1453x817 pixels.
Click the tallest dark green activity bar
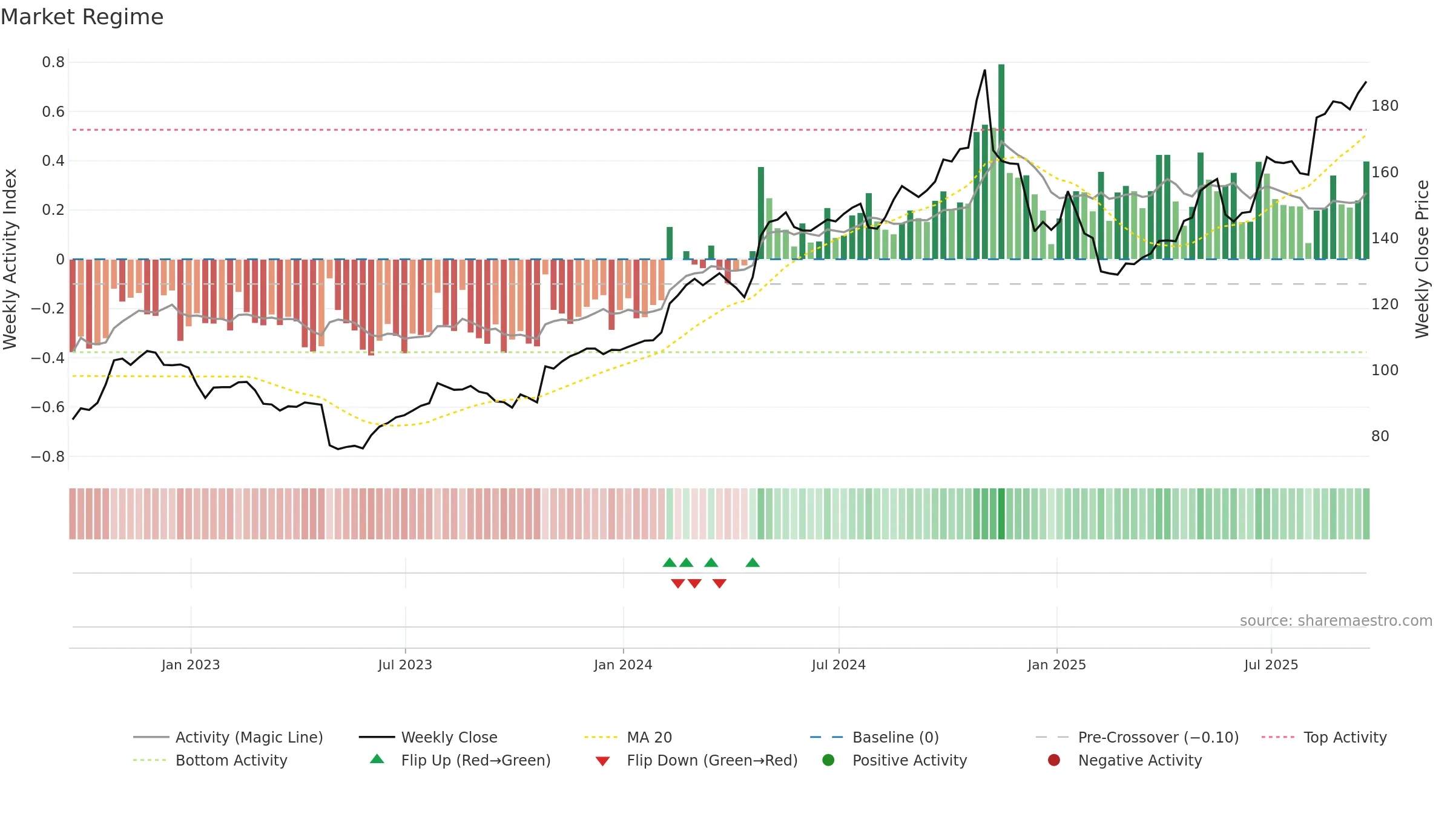tap(1001, 162)
